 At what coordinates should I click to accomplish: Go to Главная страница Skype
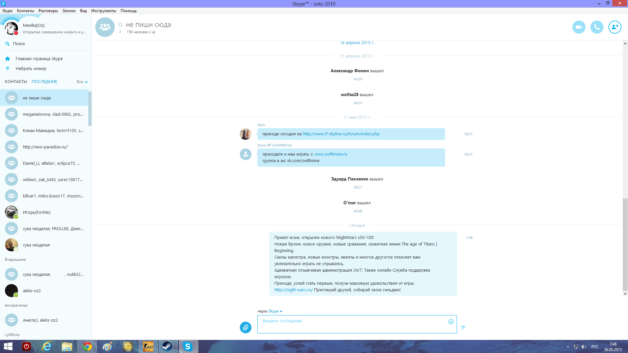39,59
